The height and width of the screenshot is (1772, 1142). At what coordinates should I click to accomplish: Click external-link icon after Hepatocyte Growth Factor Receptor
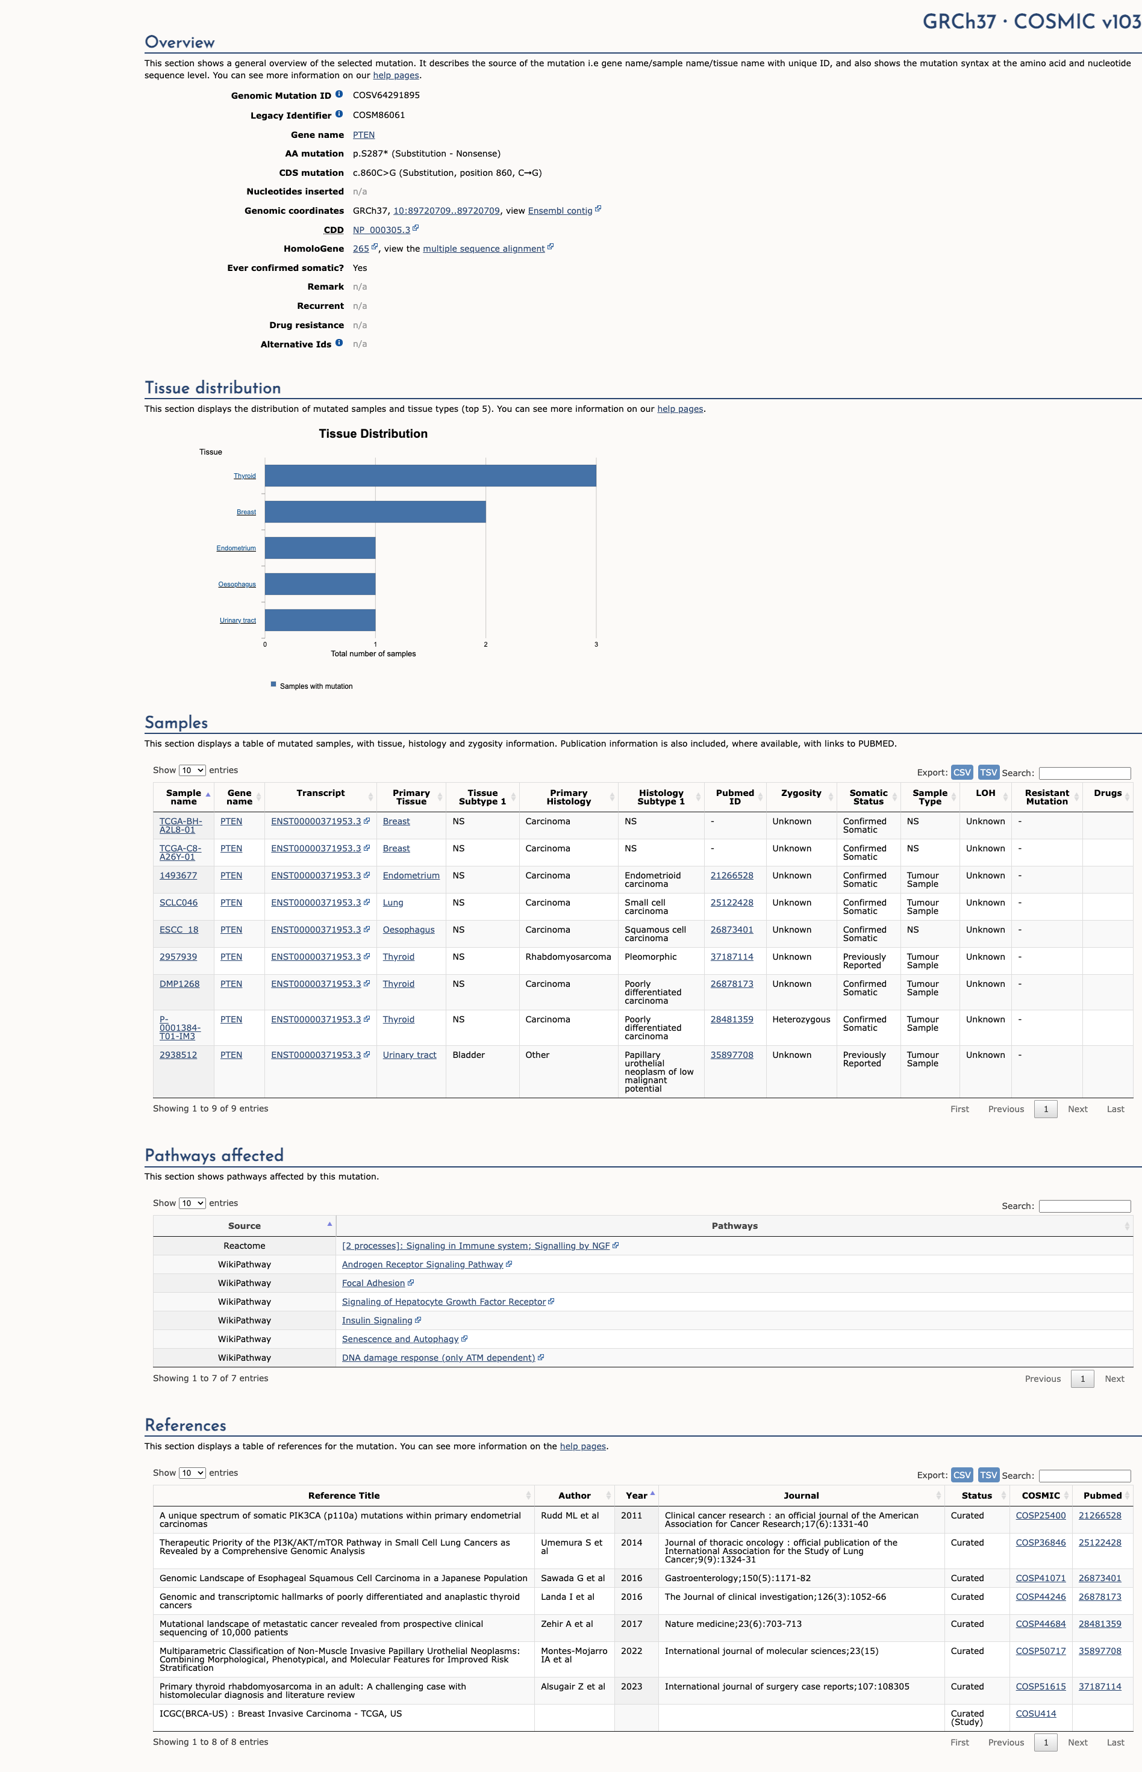551,1301
